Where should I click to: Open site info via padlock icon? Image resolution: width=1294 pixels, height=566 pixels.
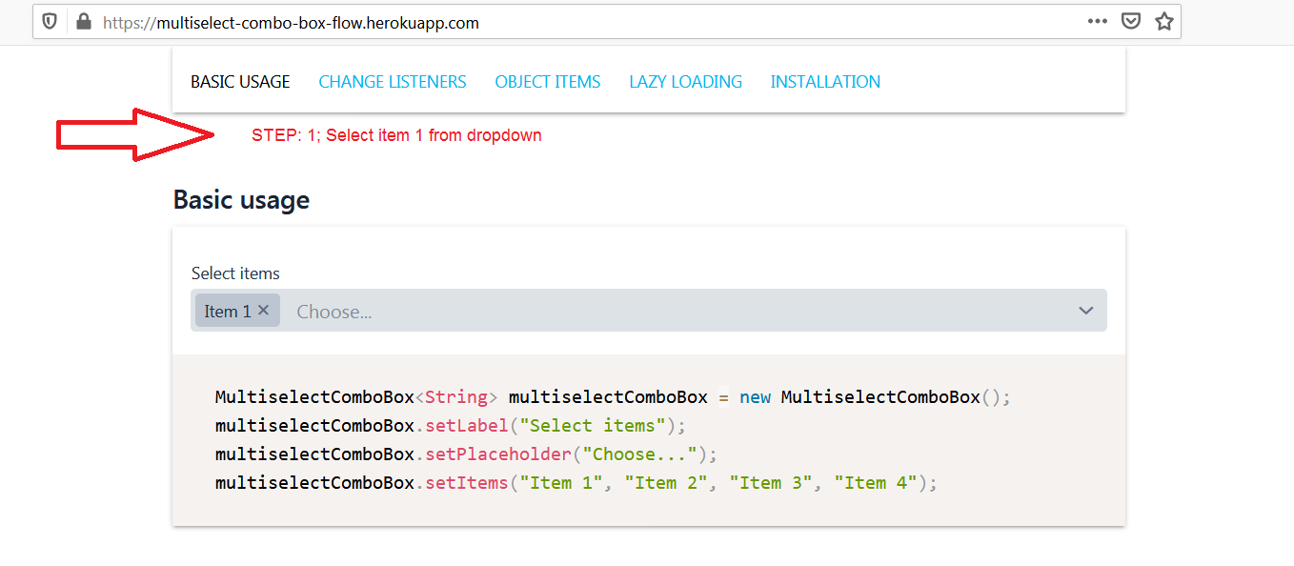(x=83, y=22)
